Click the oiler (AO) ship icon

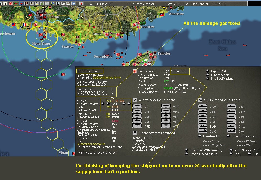coord(203,131)
